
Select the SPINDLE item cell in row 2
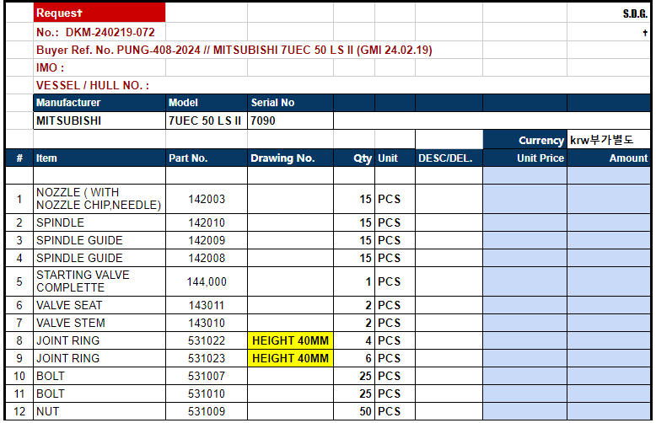click(x=99, y=222)
